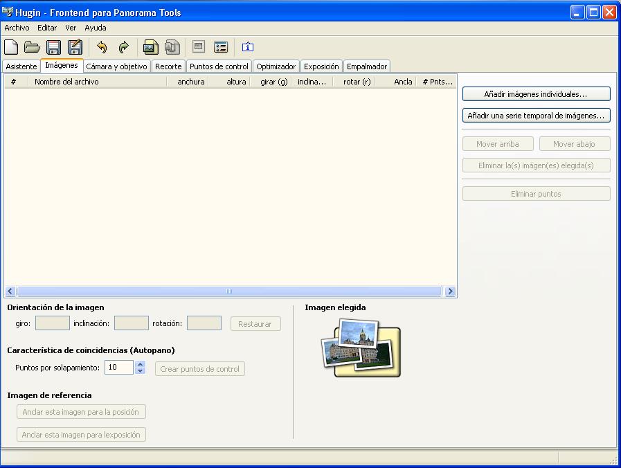Click the Ancla column header
This screenshot has width=621, height=468.
pos(395,82)
